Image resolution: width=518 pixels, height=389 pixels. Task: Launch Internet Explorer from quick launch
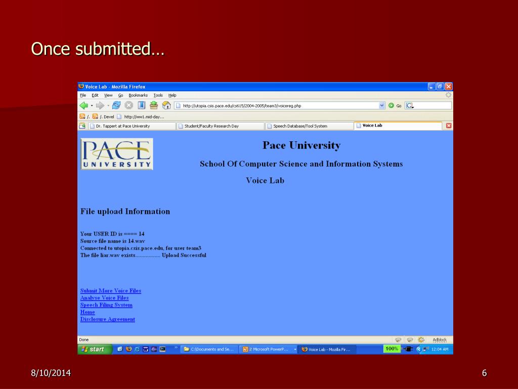[x=137, y=349]
